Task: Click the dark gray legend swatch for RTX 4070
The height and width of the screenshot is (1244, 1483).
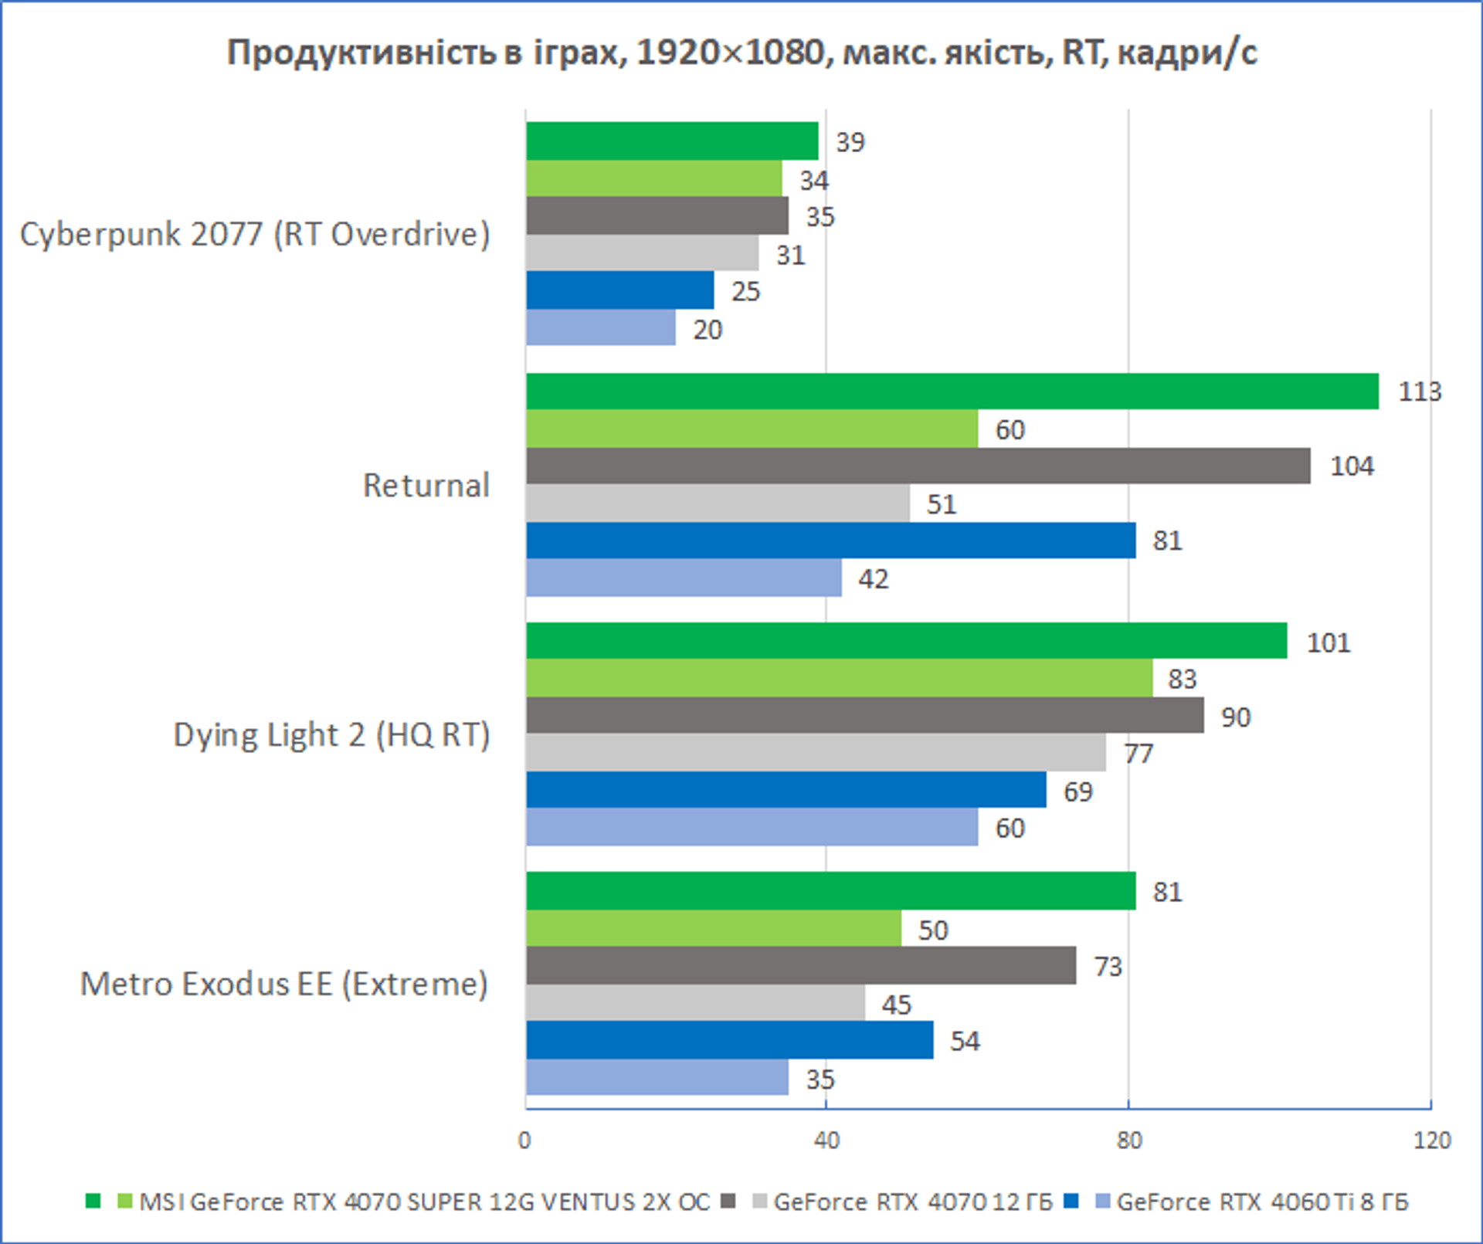Action: click(728, 1201)
